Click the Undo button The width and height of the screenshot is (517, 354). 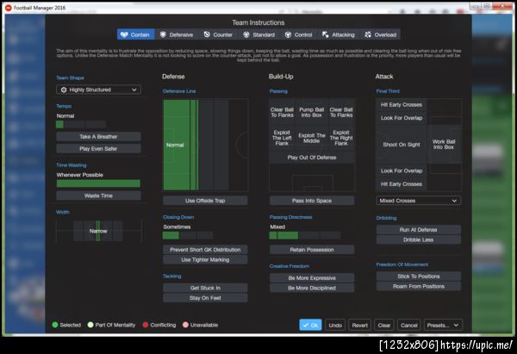point(335,325)
